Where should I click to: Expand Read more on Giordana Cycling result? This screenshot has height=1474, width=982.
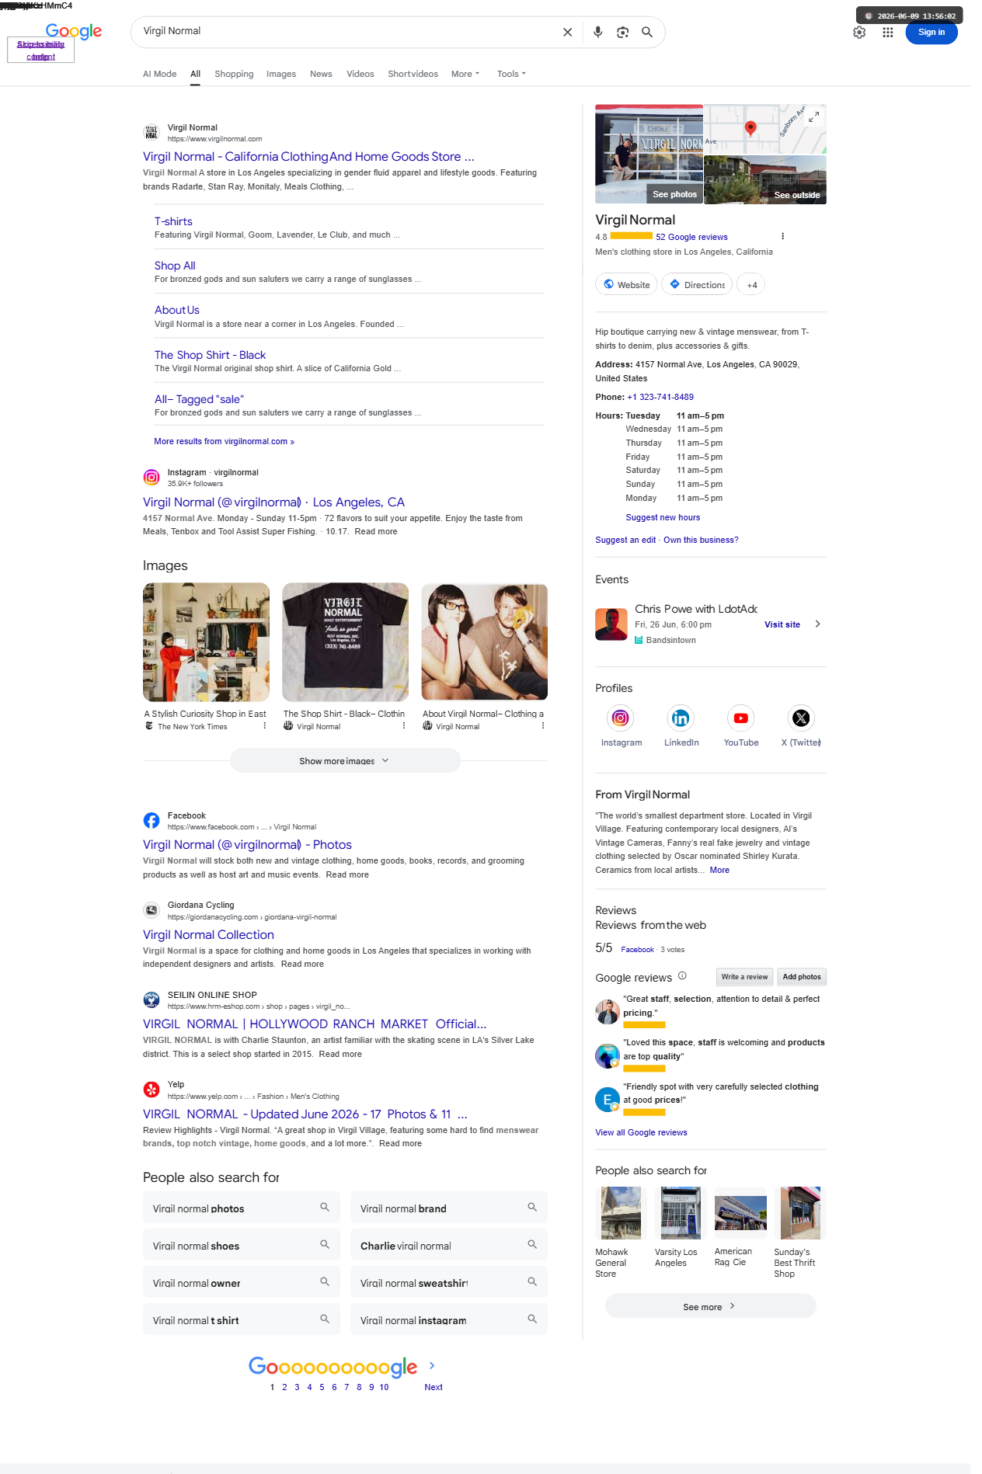pyautogui.click(x=302, y=964)
